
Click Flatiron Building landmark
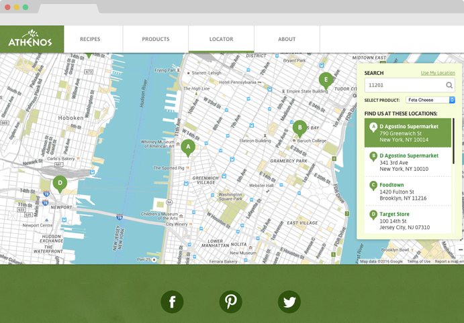tap(255, 141)
